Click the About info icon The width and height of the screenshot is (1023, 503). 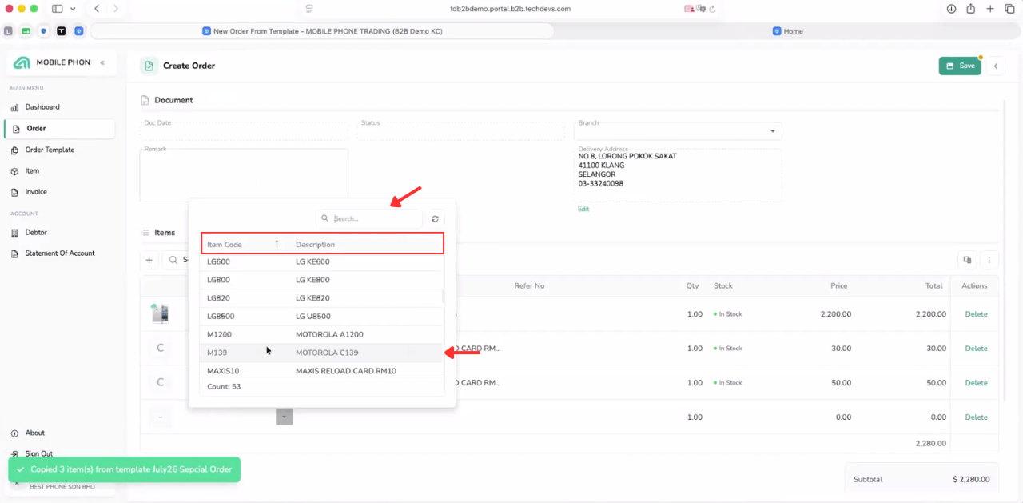(14, 433)
